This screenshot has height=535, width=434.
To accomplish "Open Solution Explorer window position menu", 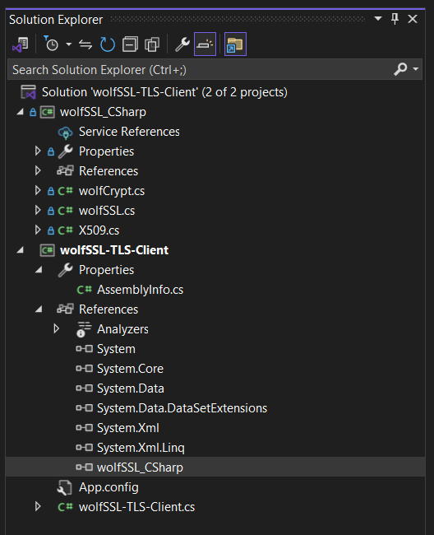I will 378,18.
